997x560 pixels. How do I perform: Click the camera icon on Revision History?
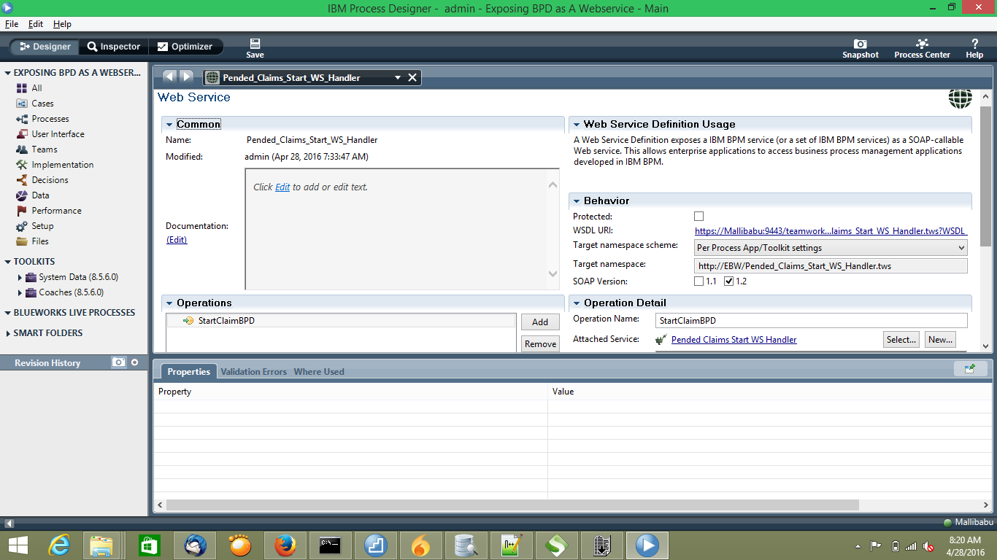coord(118,362)
